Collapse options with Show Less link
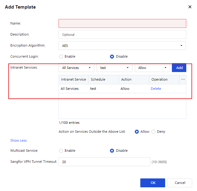 point(18,140)
